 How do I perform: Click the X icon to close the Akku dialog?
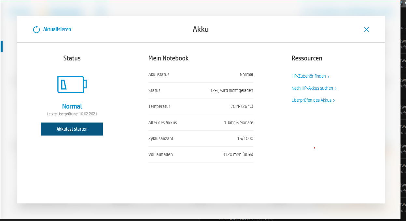click(366, 29)
